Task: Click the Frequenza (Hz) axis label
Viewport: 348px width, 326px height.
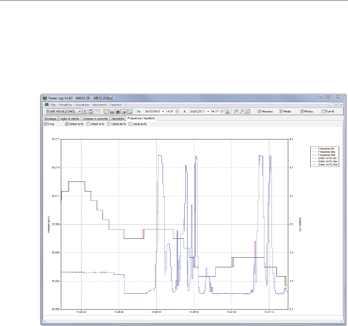Action: coord(49,224)
